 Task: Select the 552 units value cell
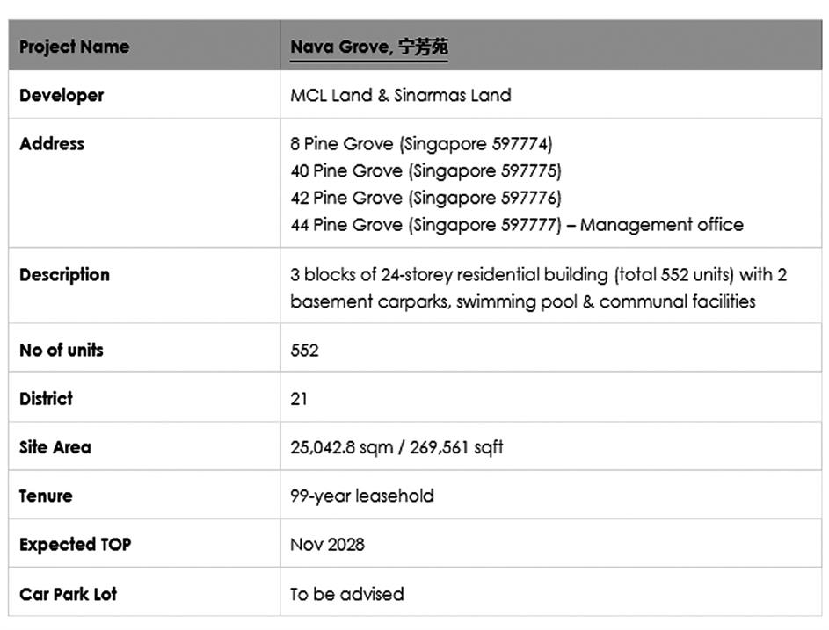click(x=304, y=350)
